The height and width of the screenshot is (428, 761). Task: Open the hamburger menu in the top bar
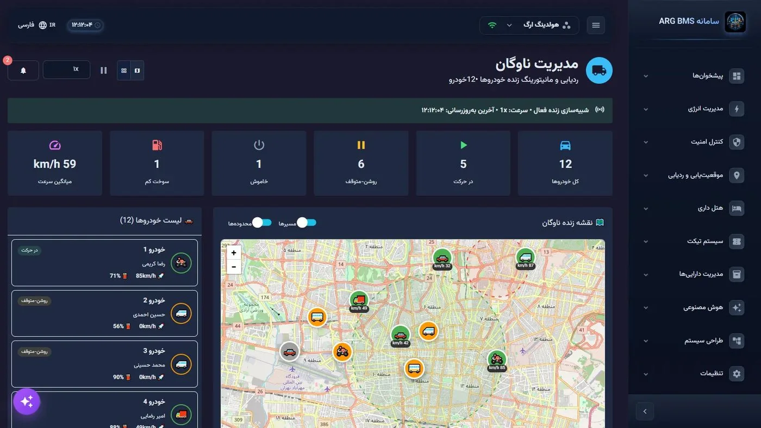pos(596,26)
